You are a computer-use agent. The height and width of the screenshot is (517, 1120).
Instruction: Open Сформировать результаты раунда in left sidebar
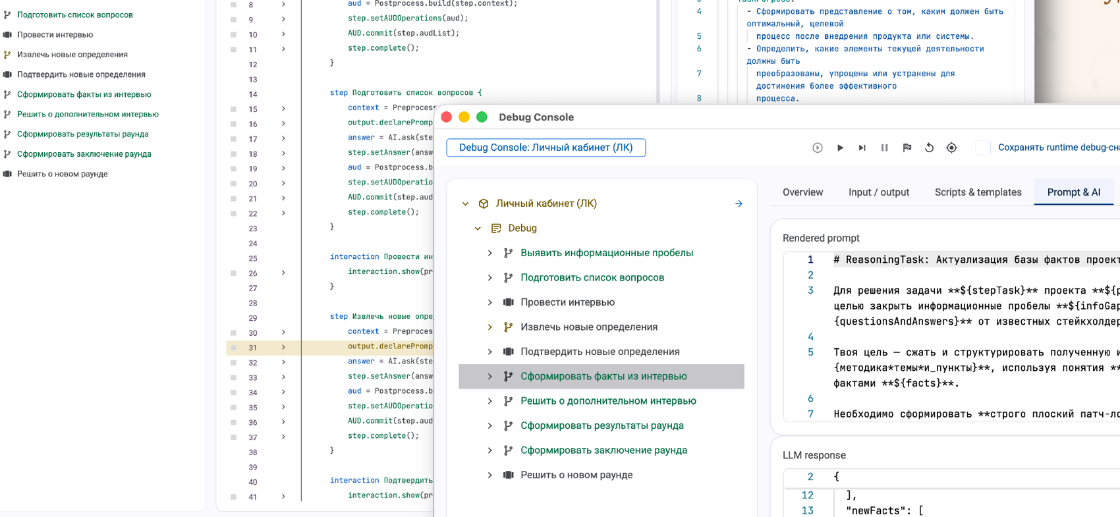(82, 134)
